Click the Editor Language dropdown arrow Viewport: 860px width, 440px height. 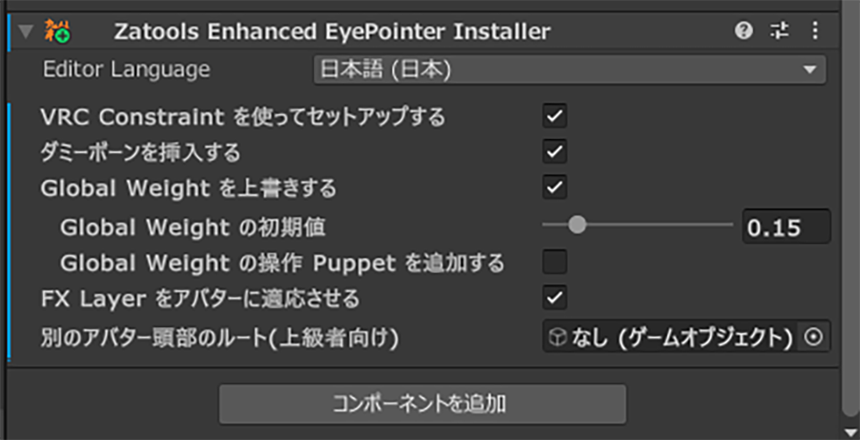[809, 69]
